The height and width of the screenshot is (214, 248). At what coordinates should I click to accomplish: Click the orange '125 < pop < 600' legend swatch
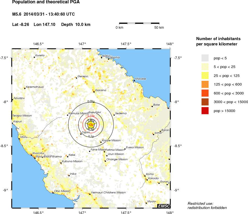pos(205,84)
